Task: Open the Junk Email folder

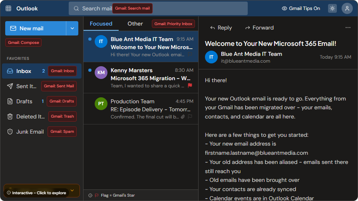Action: (42, 132)
